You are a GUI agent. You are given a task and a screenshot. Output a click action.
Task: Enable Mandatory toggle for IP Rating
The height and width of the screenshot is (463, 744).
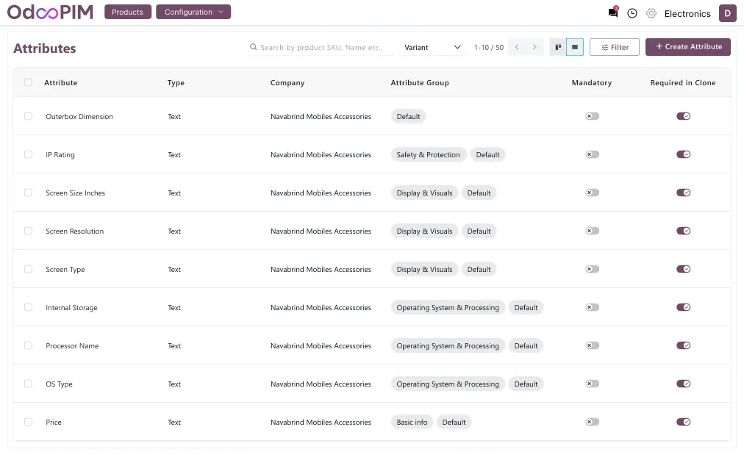tap(592, 154)
